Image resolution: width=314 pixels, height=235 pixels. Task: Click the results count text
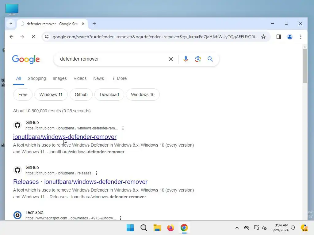52,111
